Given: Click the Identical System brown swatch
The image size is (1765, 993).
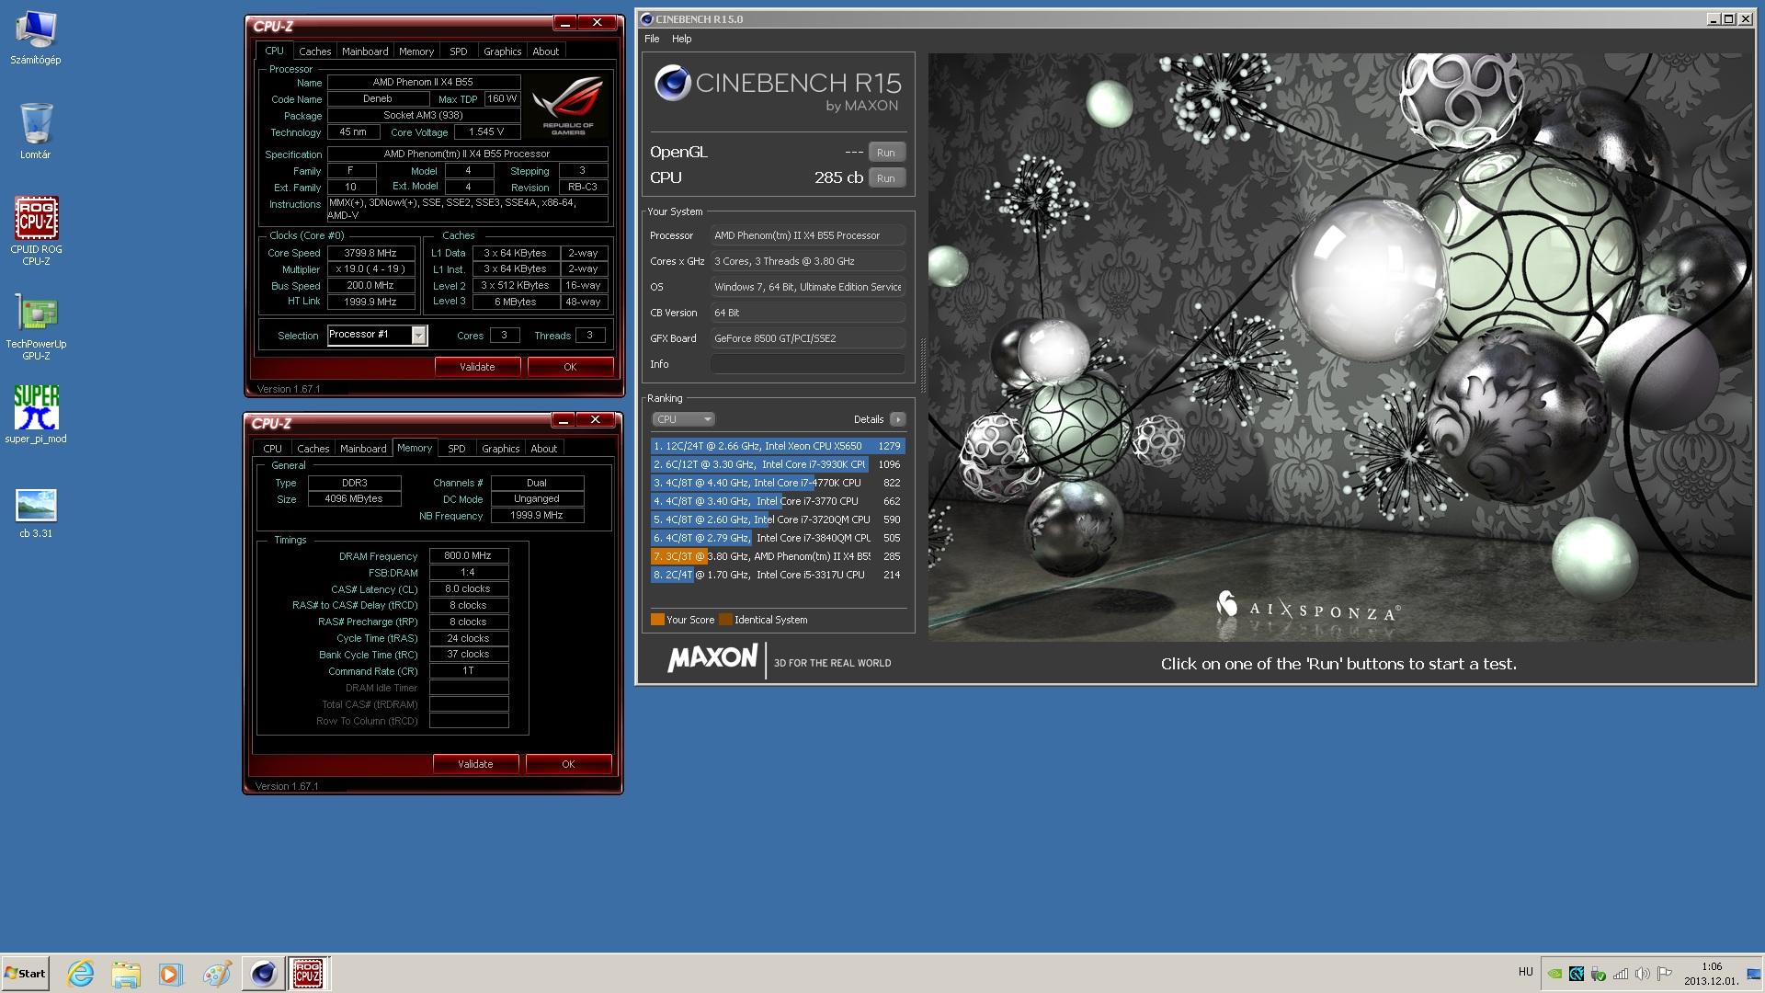Looking at the screenshot, I should (x=725, y=620).
